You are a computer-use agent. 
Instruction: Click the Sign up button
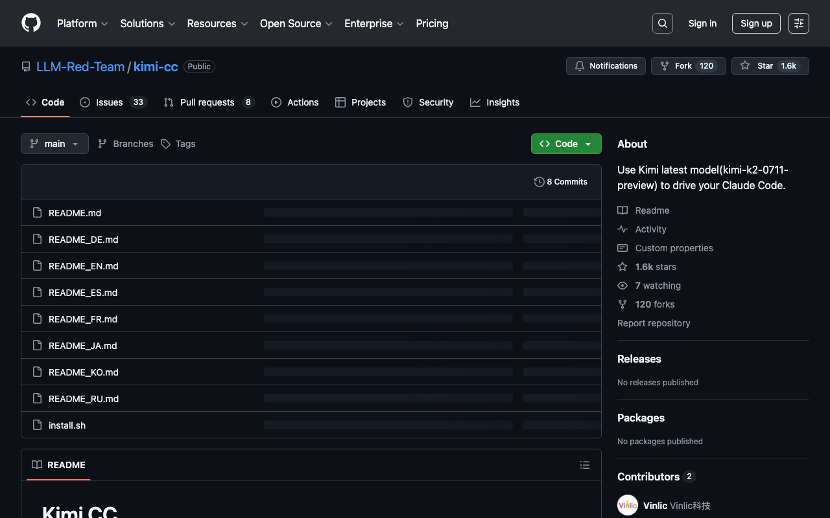pyautogui.click(x=756, y=23)
